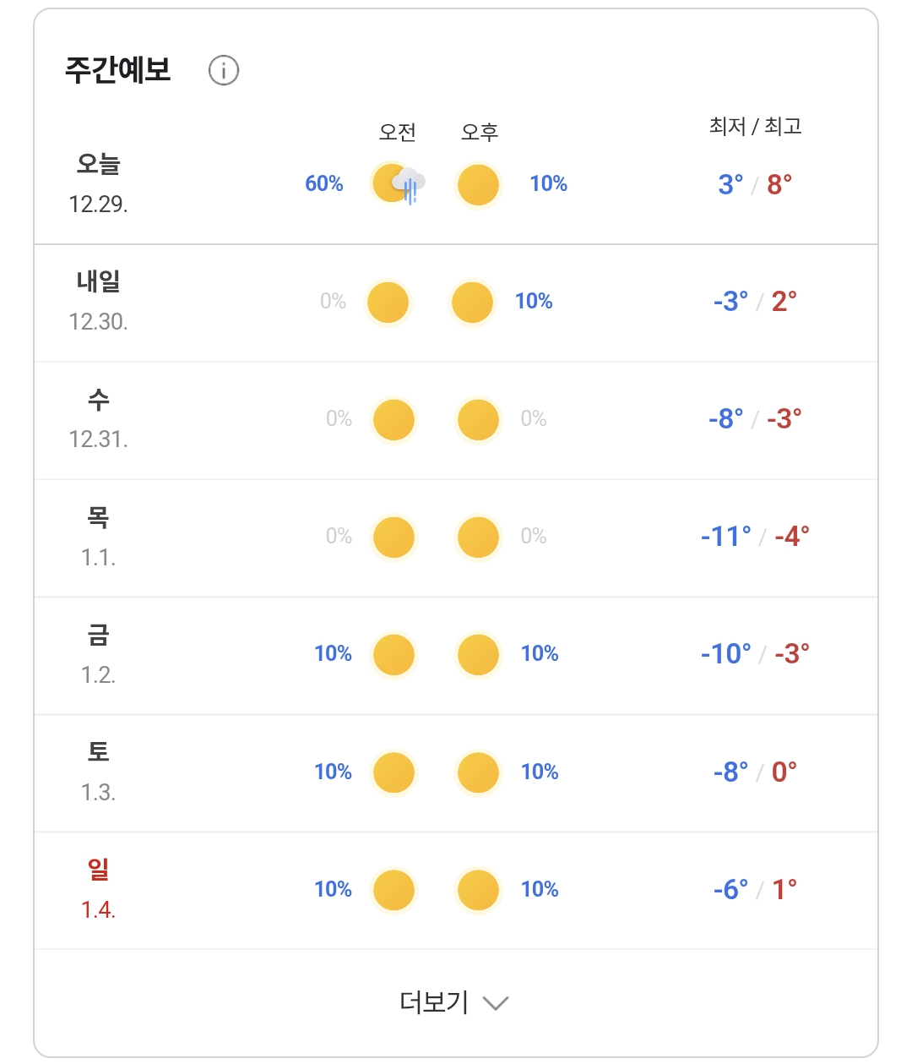
Task: Click today's 8° high temperature
Action: [779, 184]
